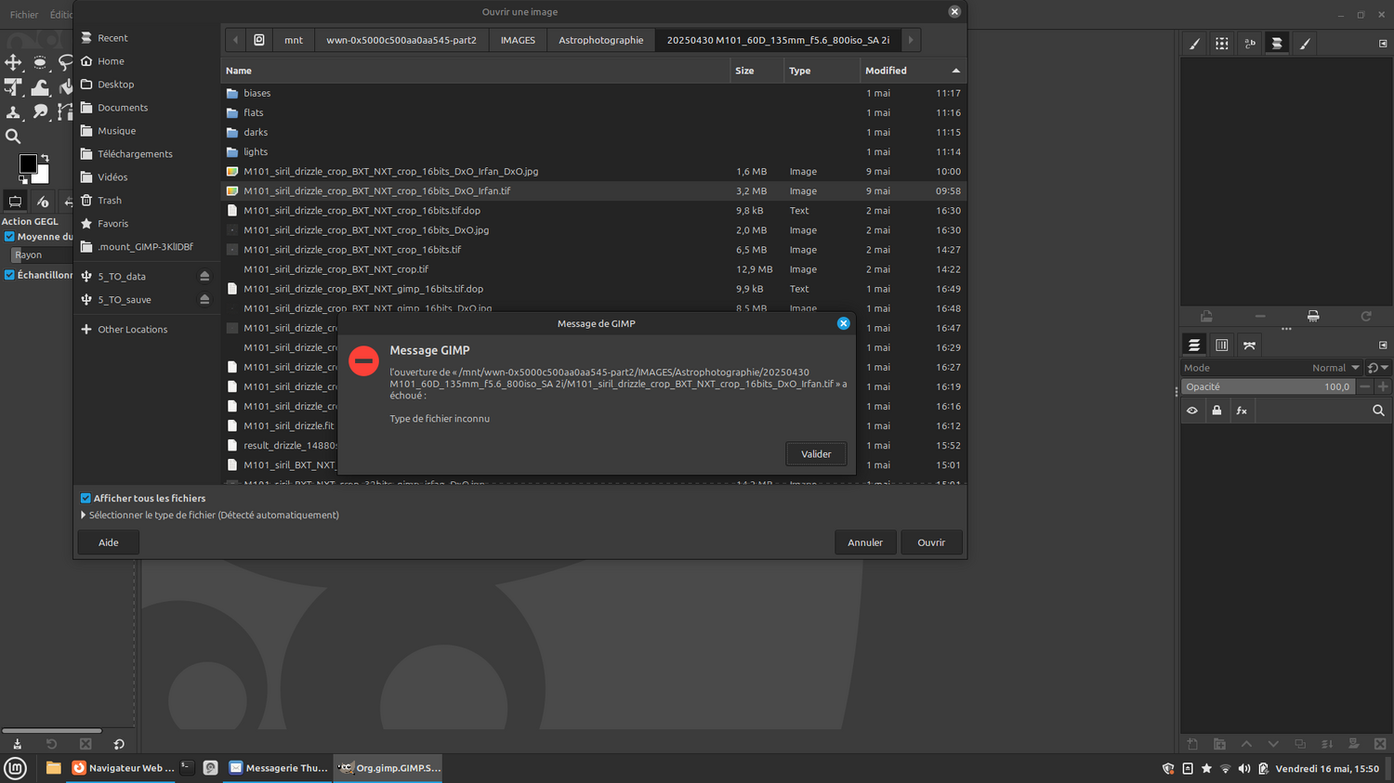
Task: Search layers with the magnifier icon
Action: point(1378,411)
